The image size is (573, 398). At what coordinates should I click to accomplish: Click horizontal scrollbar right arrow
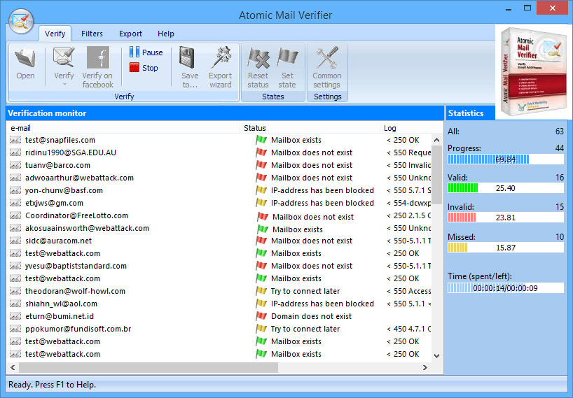coord(425,368)
